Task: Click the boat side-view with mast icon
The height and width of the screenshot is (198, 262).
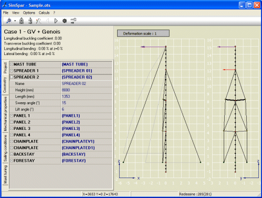Action: [x=30, y=21]
